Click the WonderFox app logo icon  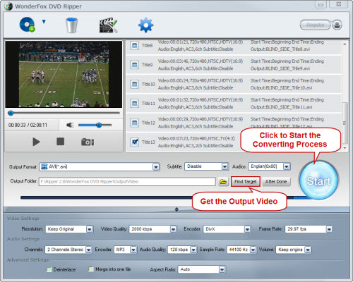point(8,6)
